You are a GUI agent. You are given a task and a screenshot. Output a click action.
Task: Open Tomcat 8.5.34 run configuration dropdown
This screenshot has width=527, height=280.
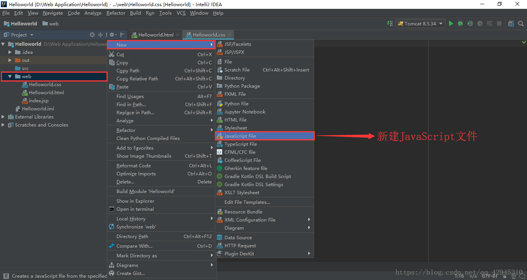point(421,23)
